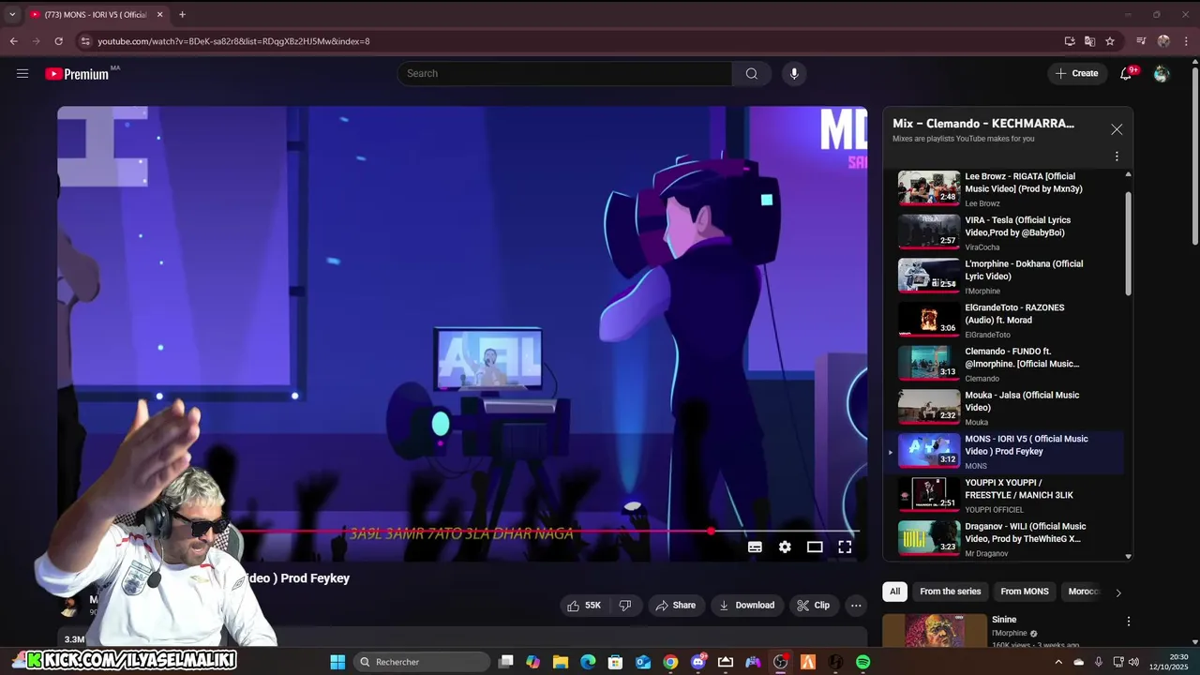Download the current video
The height and width of the screenshot is (675, 1200).
pos(746,606)
